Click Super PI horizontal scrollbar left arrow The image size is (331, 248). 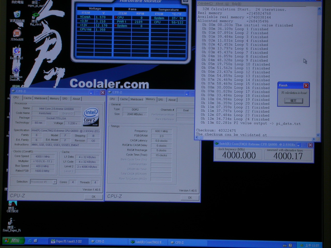point(197,138)
